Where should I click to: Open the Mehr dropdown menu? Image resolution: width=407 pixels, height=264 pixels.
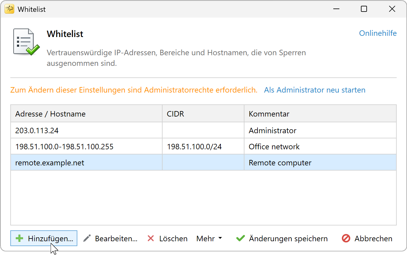click(209, 239)
